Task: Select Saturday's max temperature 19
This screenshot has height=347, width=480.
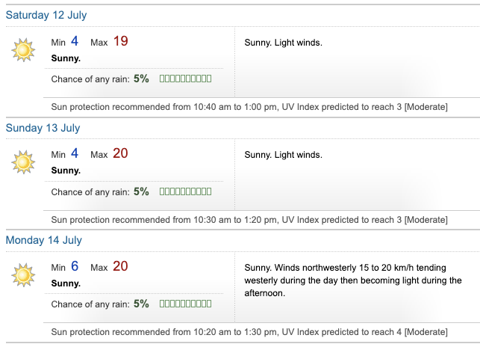Action: (120, 41)
